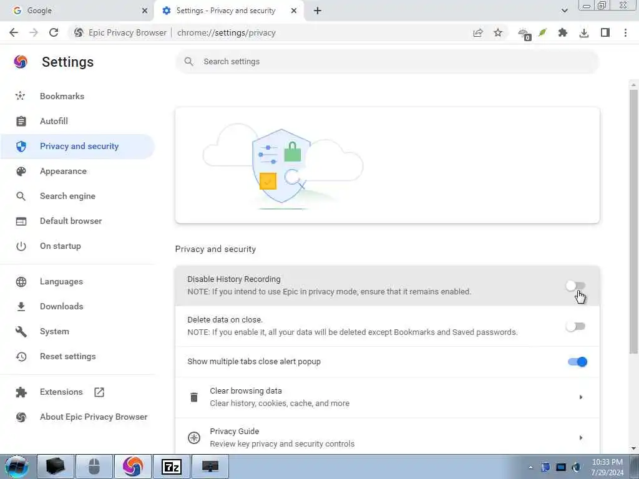The width and height of the screenshot is (639, 479).
Task: Go to On startup settings
Action: (77, 246)
